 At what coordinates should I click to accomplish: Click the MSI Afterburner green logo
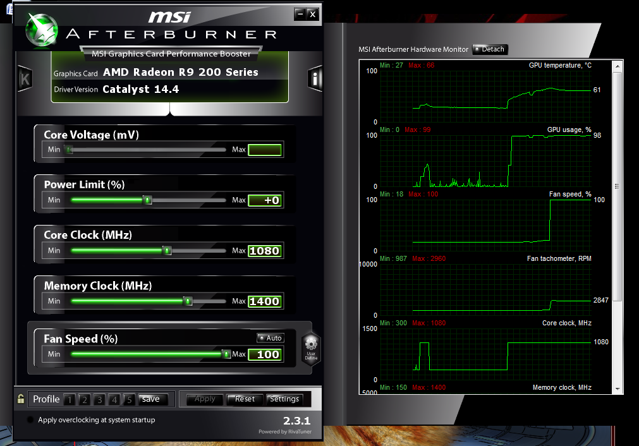42,30
